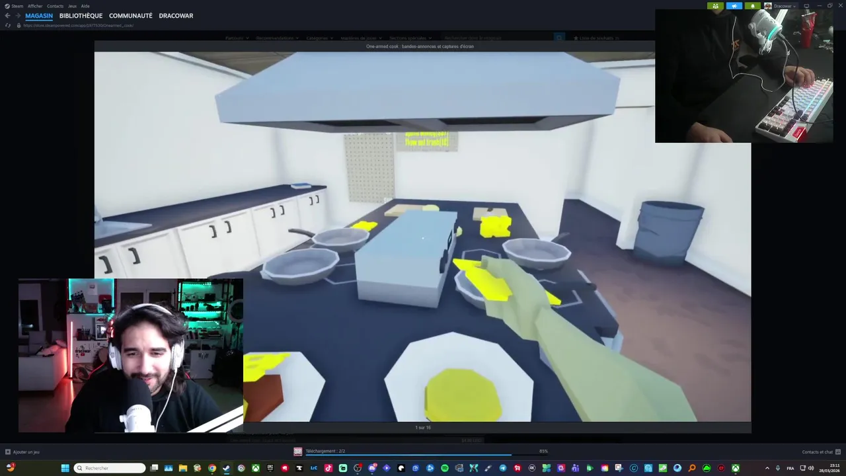846x476 pixels.
Task: Open the Jeux menu
Action: (72, 6)
